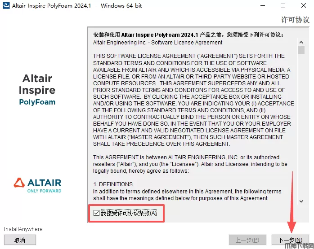Click the disabled 上一步(P) back button

coord(247,240)
